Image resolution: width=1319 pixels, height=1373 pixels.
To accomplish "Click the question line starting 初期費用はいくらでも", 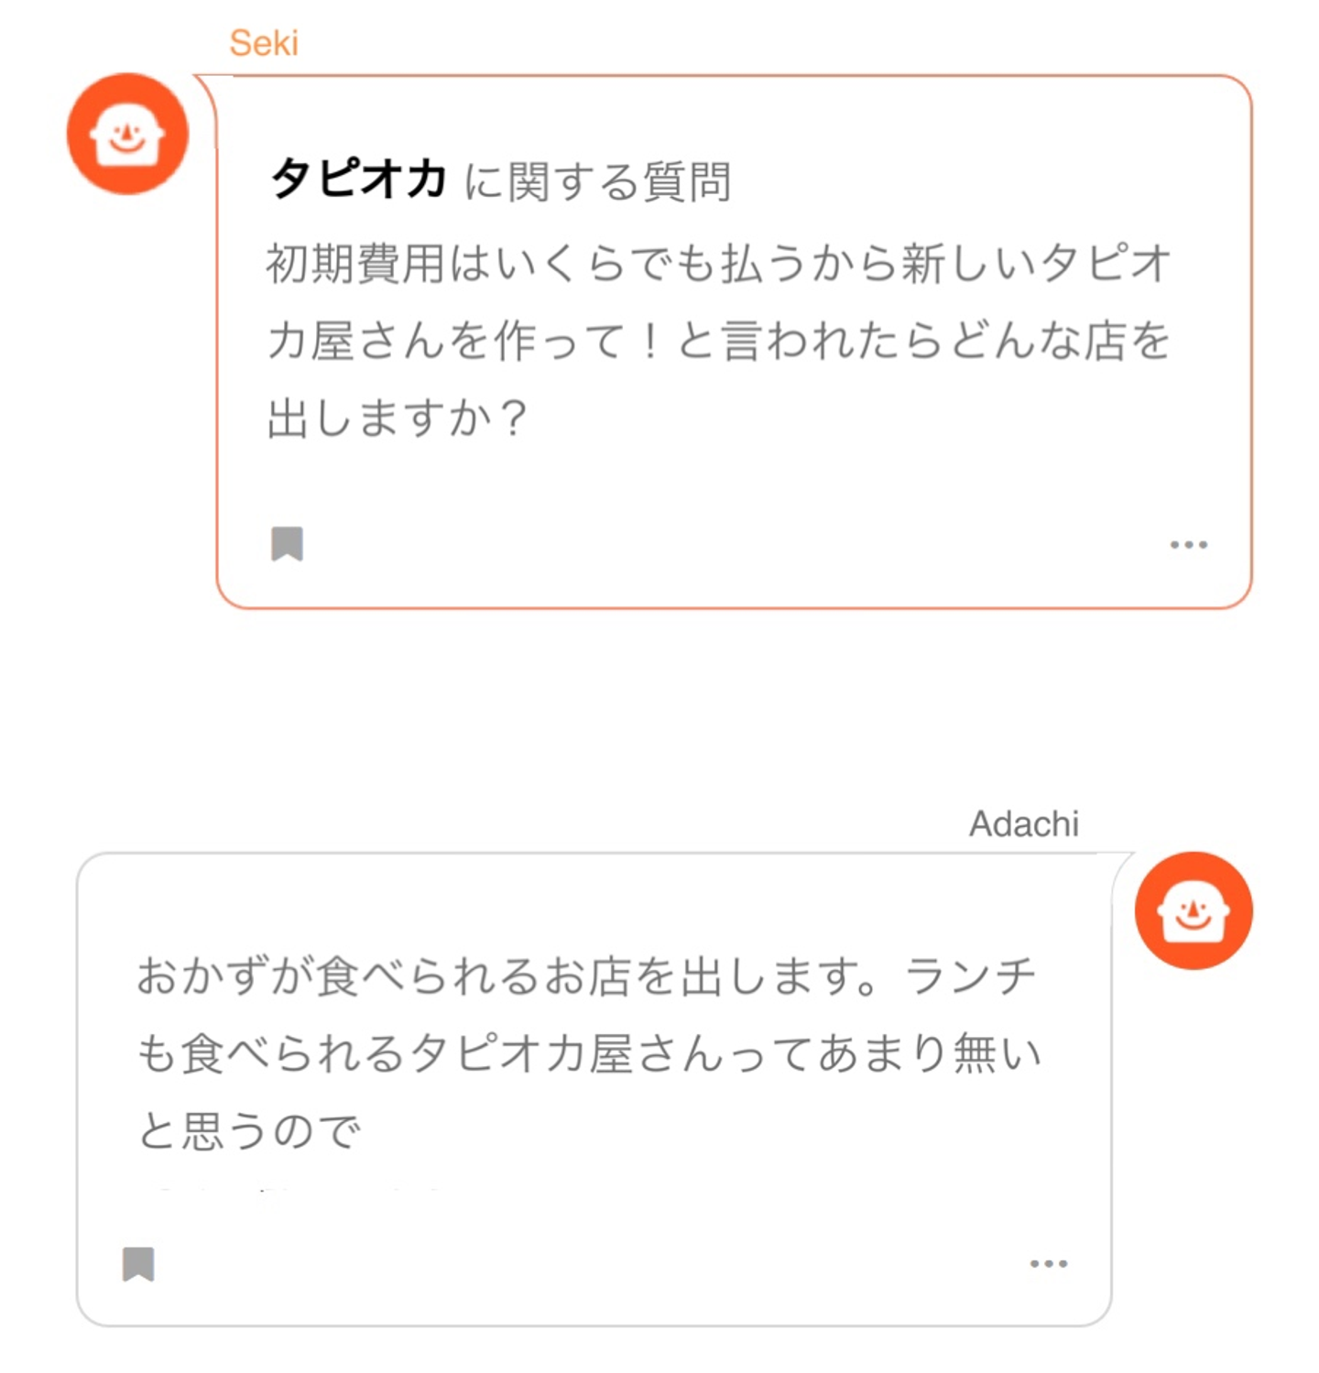I will [x=718, y=263].
